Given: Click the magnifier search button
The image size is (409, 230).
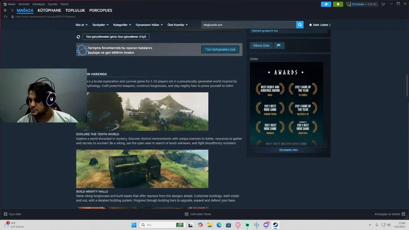Looking at the screenshot, I should coord(300,25).
